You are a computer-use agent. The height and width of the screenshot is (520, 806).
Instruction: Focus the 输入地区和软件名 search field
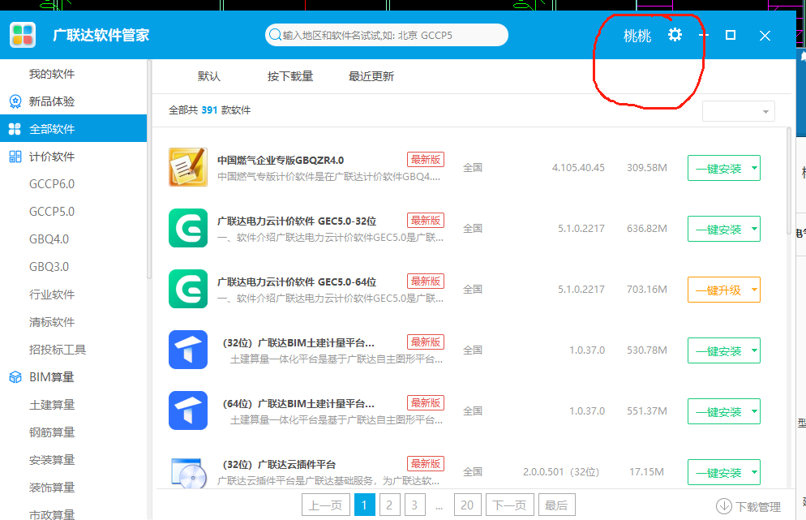[387, 35]
